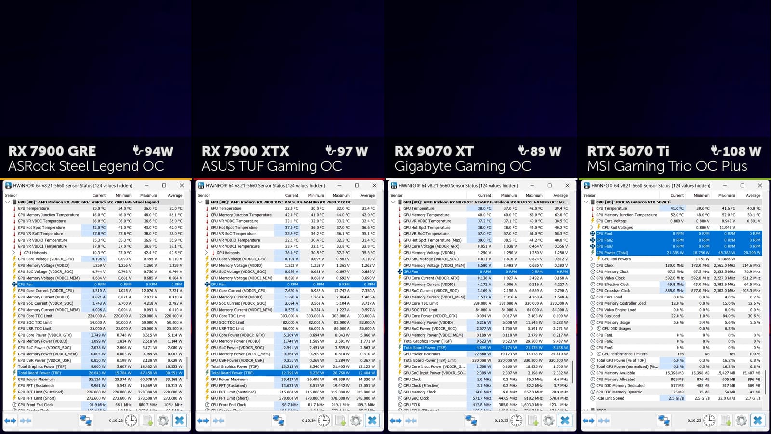Click vertical scrollbar in RX 7900 XTX window
This screenshot has height=434, width=771.
tap(380, 371)
